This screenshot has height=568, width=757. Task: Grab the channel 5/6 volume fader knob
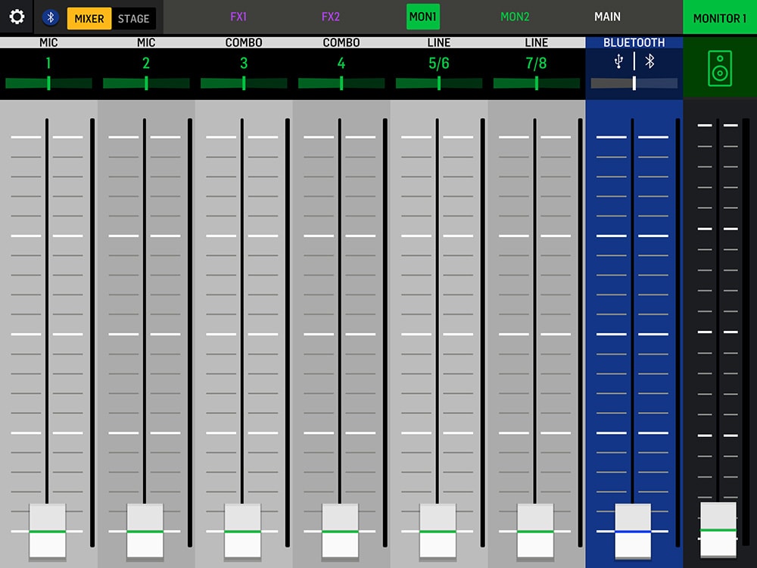click(438, 532)
